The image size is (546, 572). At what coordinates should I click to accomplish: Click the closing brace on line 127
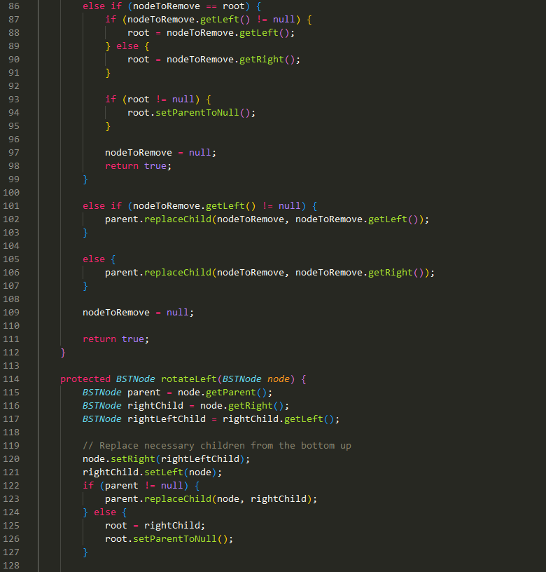pyautogui.click(x=85, y=552)
